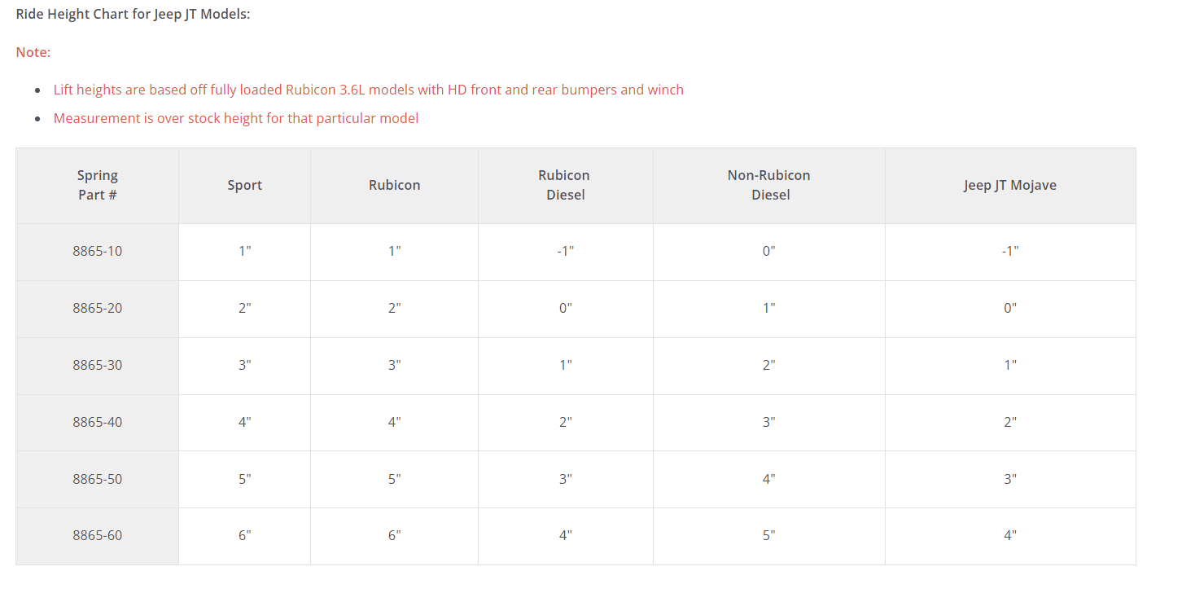Choose the Rubicon Diesel value for part 8865-50
Viewport: 1182px width, 593px height.
(x=566, y=480)
